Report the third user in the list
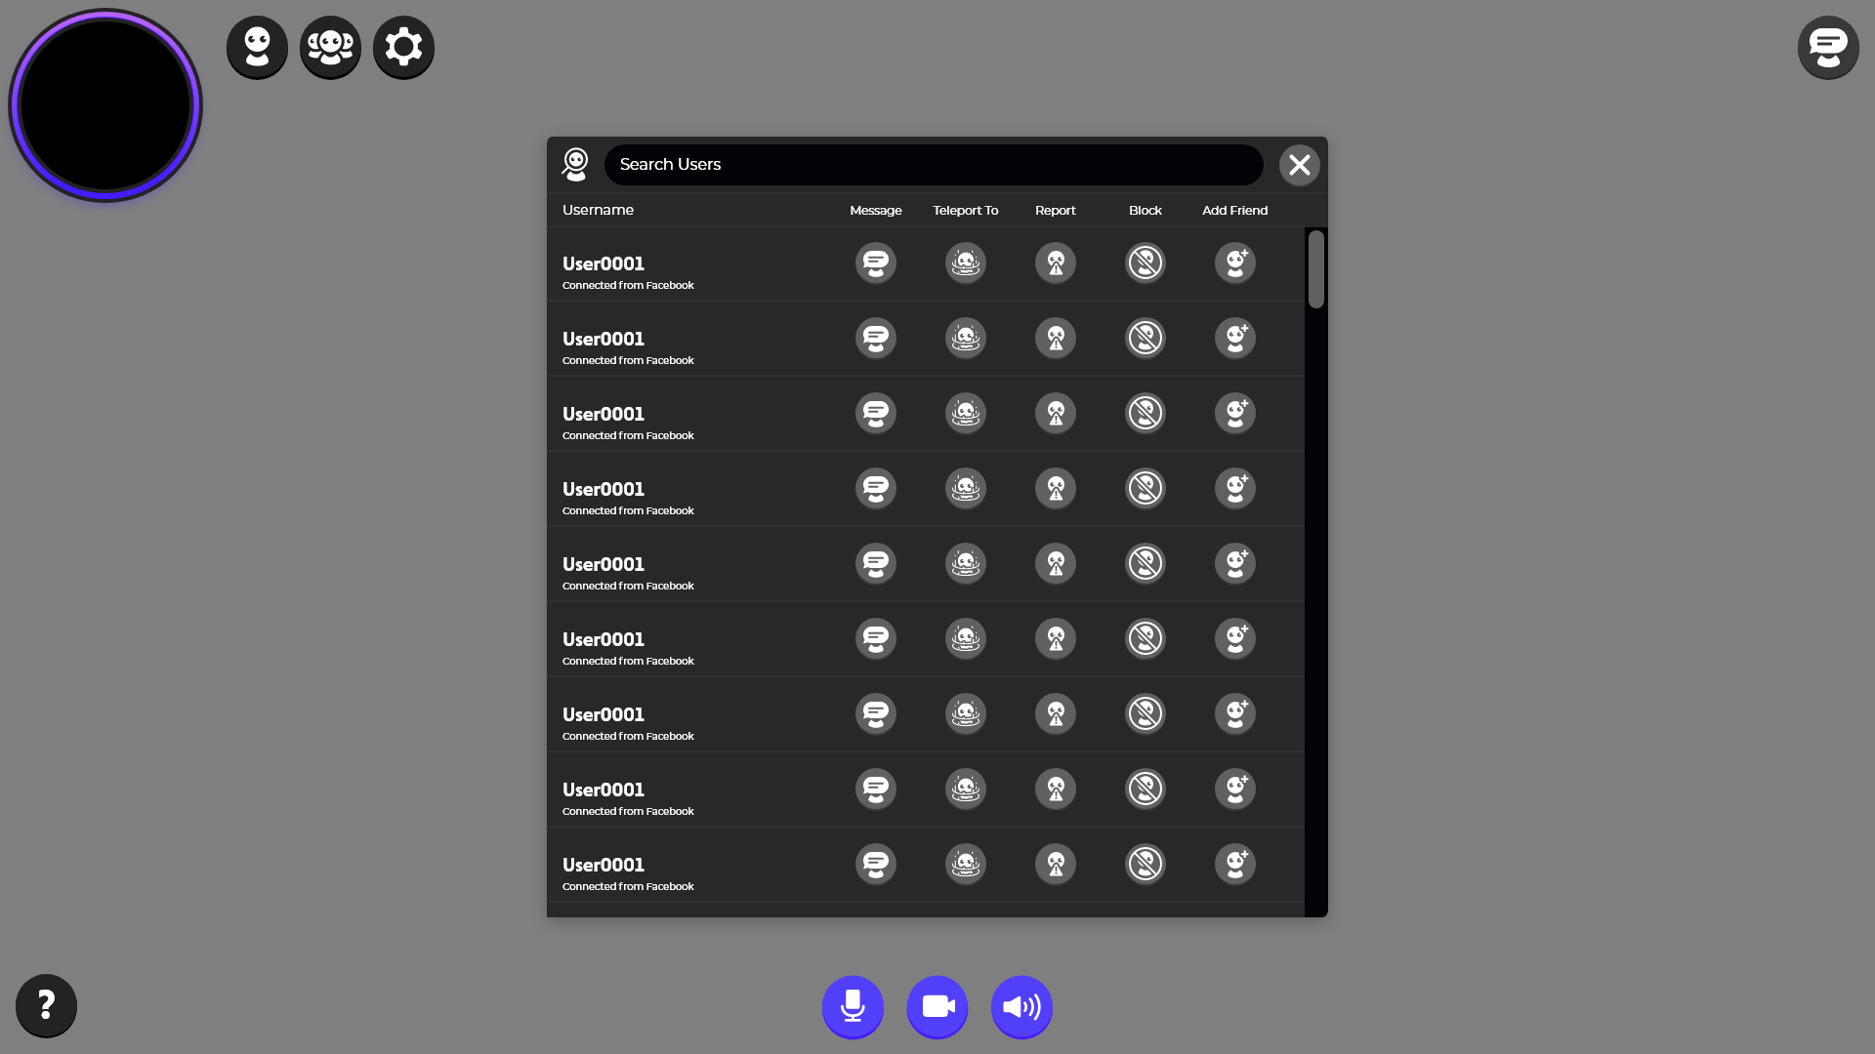The image size is (1875, 1054). point(1055,413)
